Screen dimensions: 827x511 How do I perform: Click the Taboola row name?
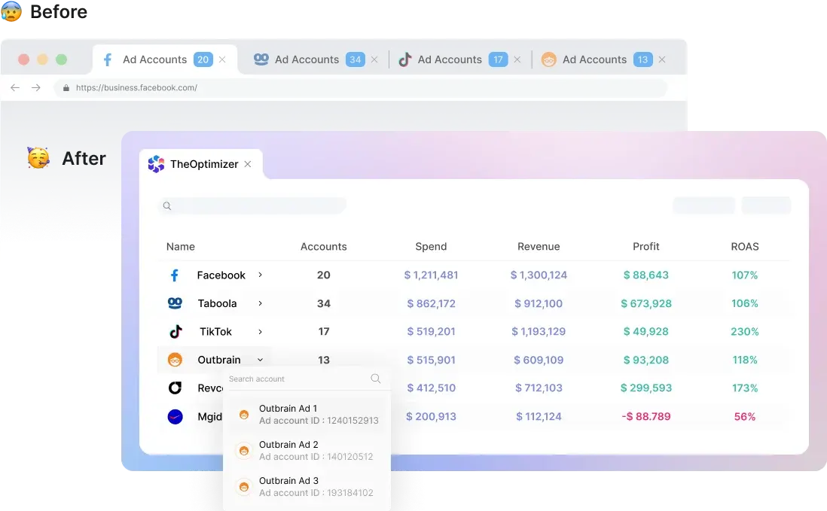(x=218, y=303)
